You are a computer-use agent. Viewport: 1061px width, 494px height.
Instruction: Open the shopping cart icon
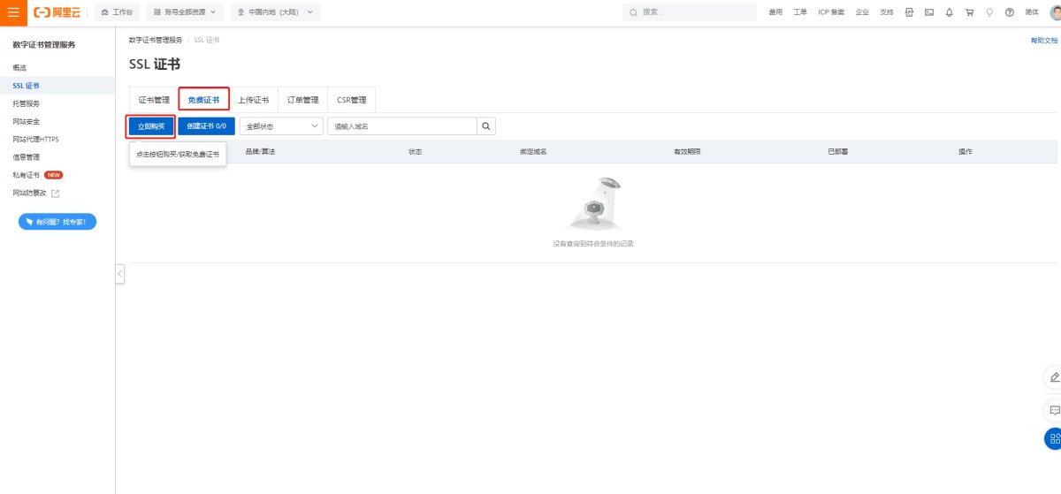[969, 12]
